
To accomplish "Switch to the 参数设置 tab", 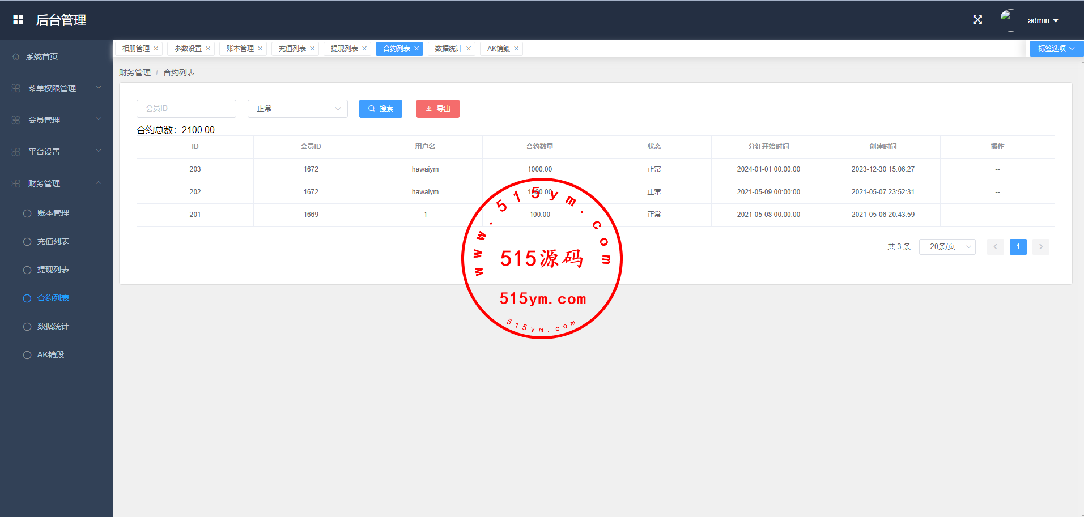I will tap(188, 49).
